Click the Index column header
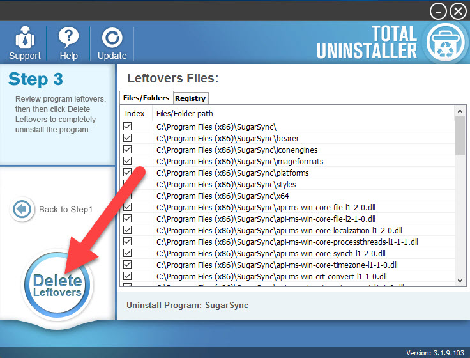 click(x=135, y=113)
